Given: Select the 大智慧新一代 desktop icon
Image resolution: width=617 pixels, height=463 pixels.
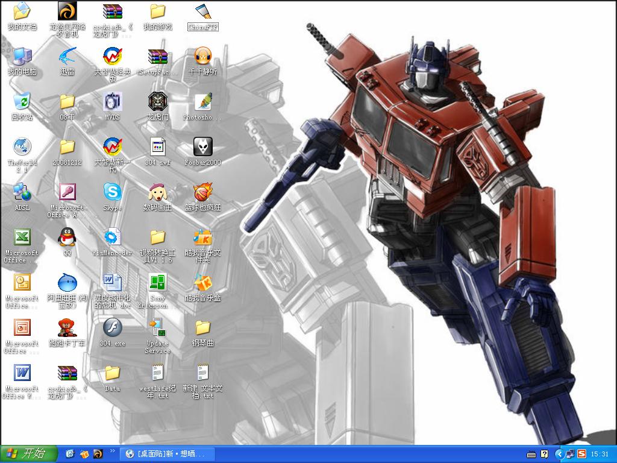Looking at the screenshot, I should coord(113,147).
